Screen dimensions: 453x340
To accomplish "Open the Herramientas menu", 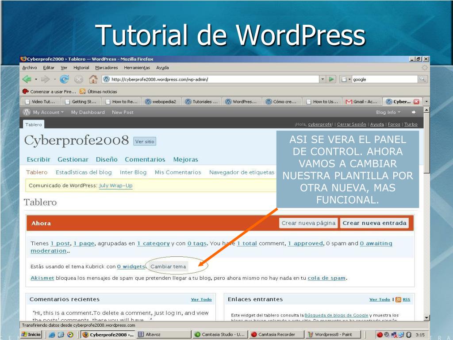I will click(137, 68).
